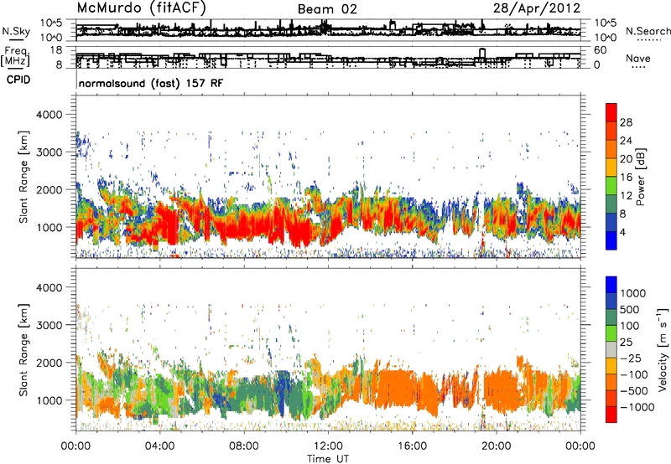Image resolution: width=671 pixels, height=464 pixels.
Task: Click the noise spike near 19:20 in frequency panel
Action: coord(482,54)
